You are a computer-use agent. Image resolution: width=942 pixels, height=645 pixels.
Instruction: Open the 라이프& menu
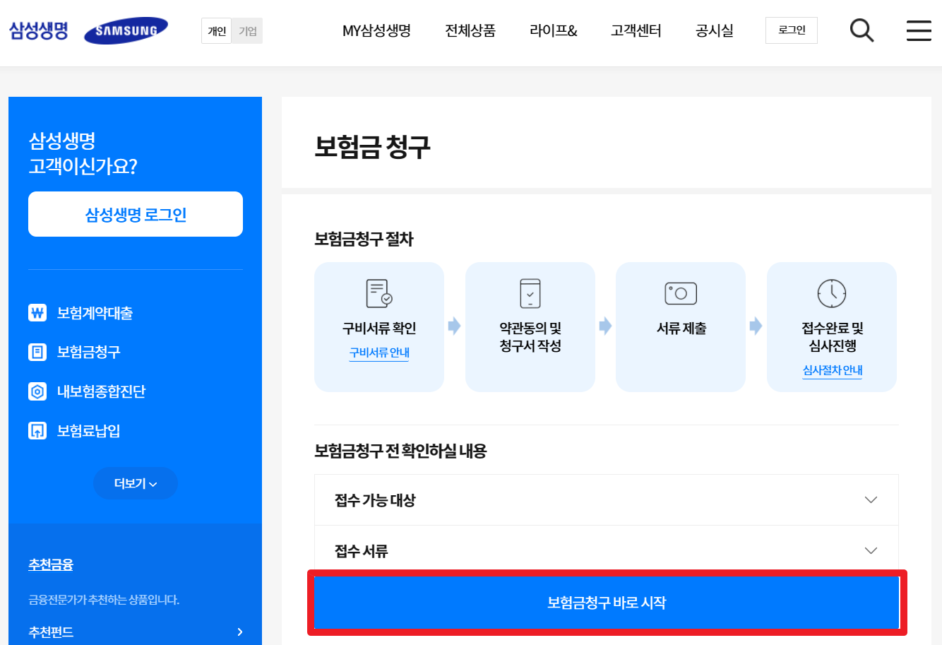[x=554, y=30]
